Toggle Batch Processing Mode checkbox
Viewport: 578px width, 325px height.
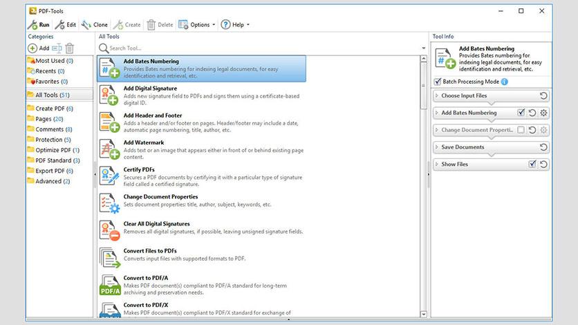click(x=438, y=82)
